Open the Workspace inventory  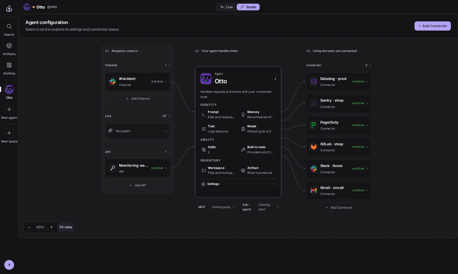[x=219, y=170]
